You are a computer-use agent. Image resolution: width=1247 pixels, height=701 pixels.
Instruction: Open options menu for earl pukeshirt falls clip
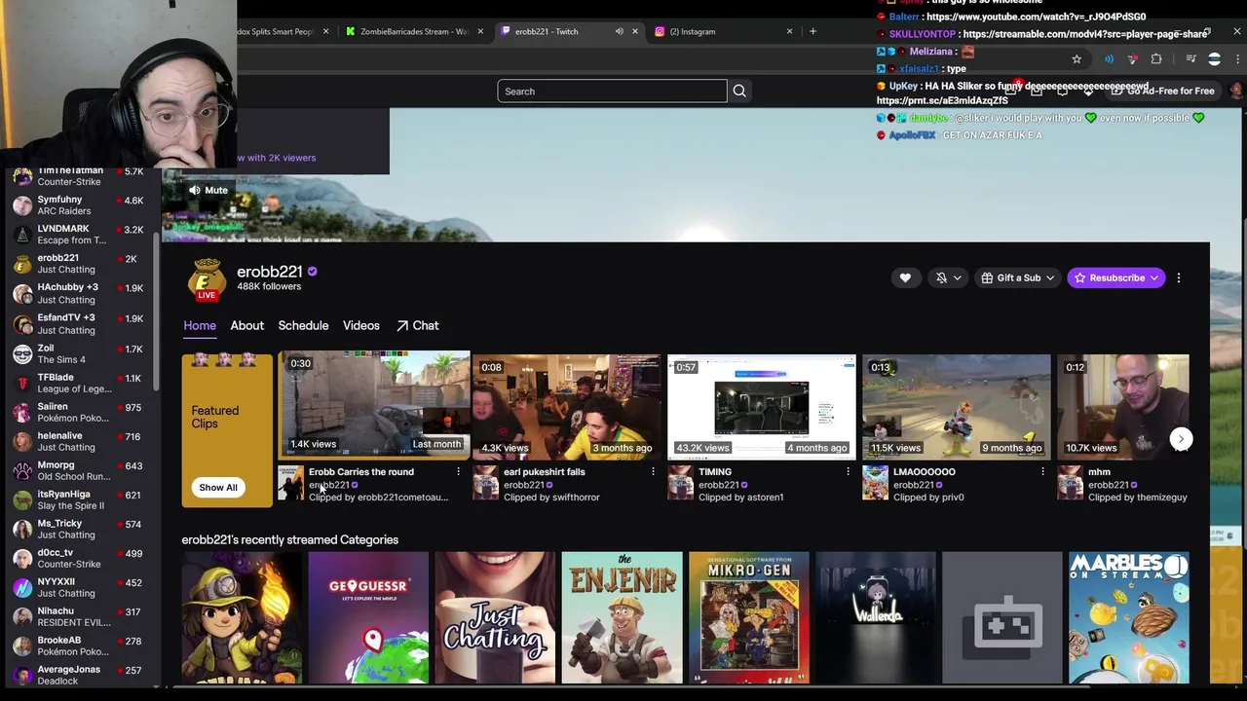tap(653, 471)
